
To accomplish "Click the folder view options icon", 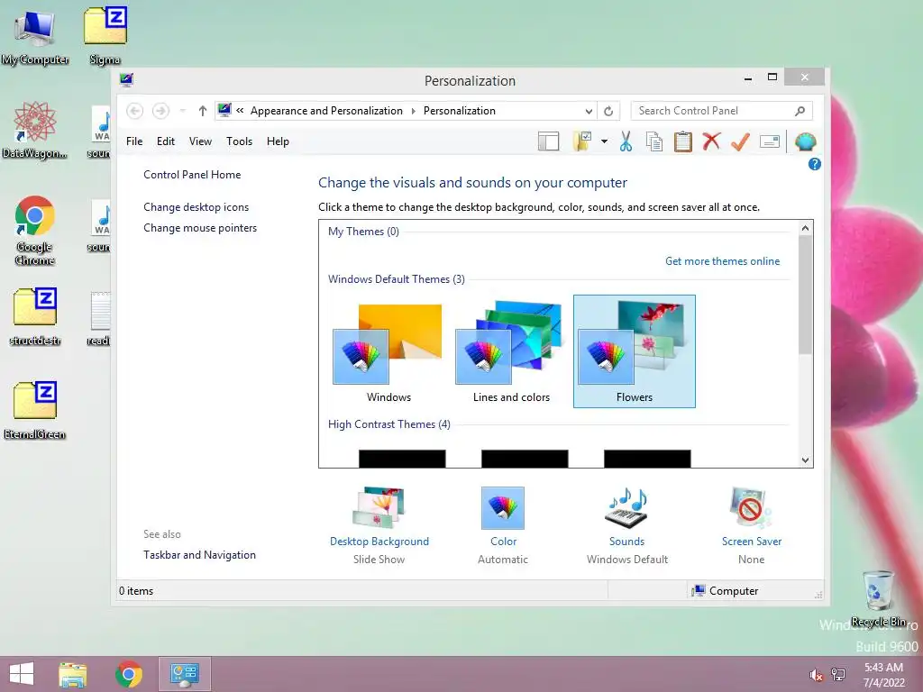I will coord(582,141).
